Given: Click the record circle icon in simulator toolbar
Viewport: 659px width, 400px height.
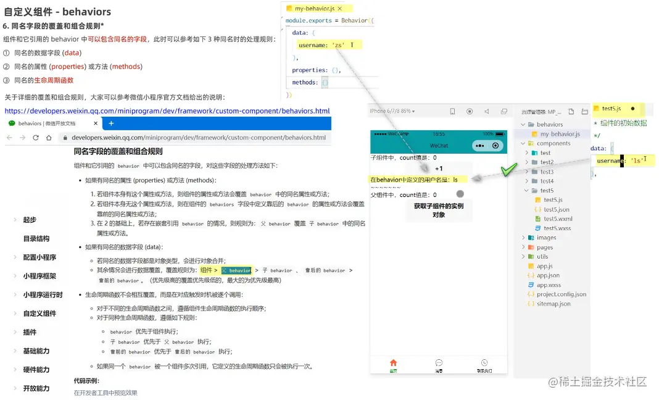Looking at the screenshot, I should pyautogui.click(x=470, y=112).
